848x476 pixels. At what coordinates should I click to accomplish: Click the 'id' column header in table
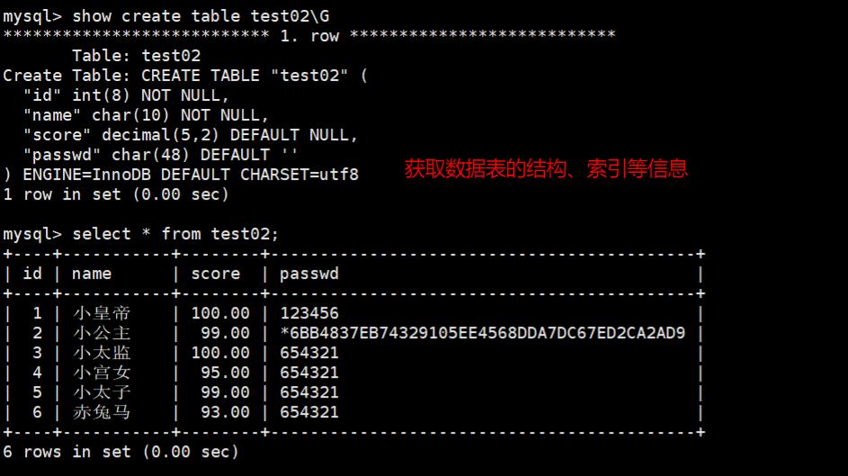coord(32,274)
